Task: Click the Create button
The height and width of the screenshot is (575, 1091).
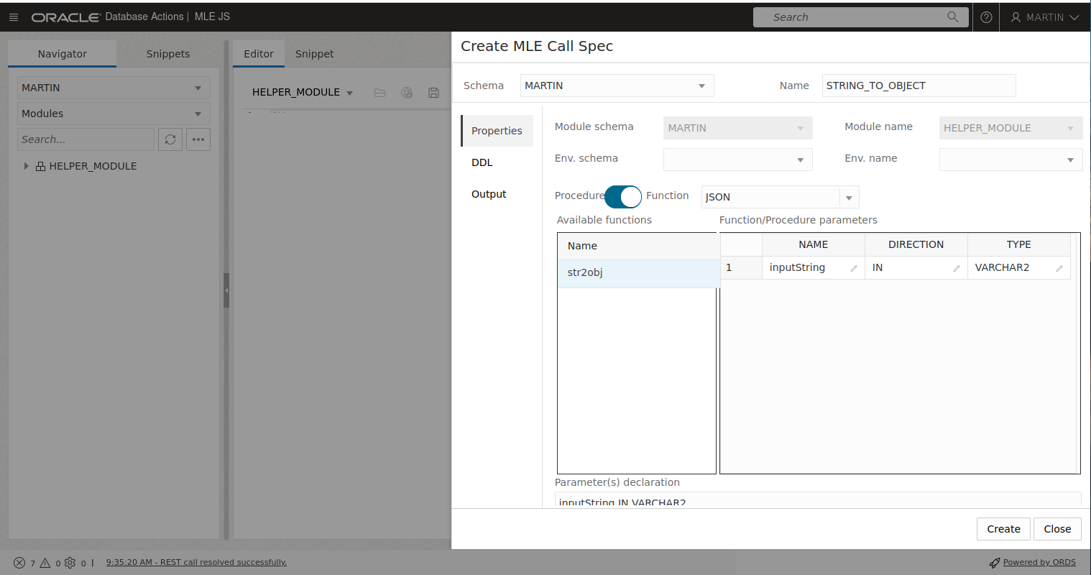Action: (x=1003, y=528)
